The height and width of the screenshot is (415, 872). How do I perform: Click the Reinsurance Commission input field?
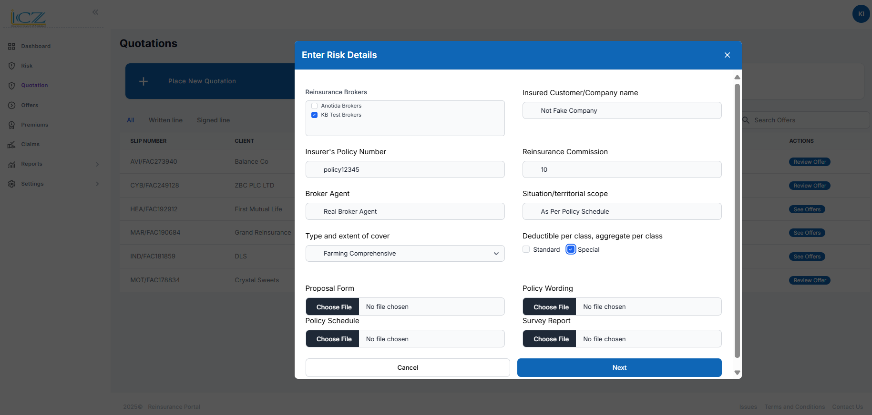coord(622,169)
